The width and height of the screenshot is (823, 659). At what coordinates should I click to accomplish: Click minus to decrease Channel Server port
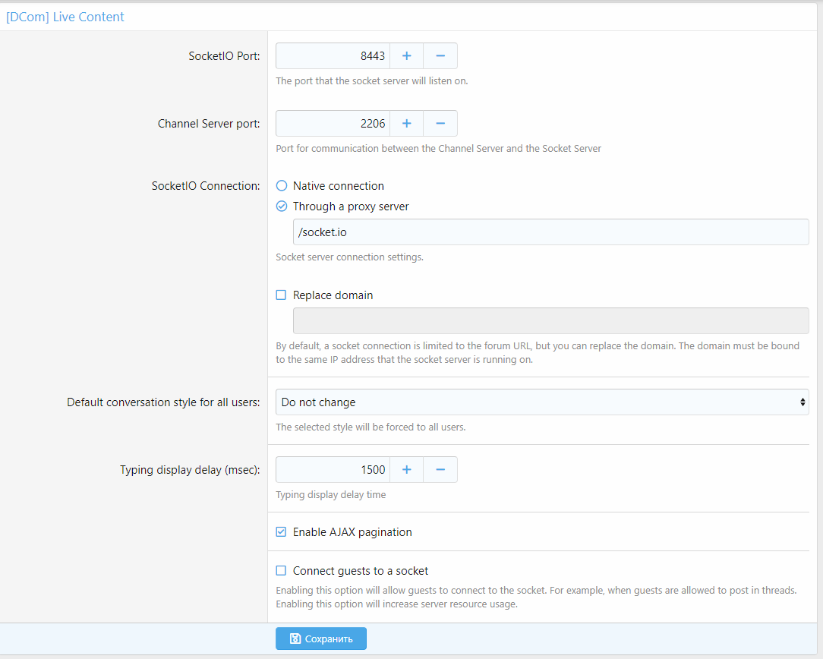coord(440,124)
